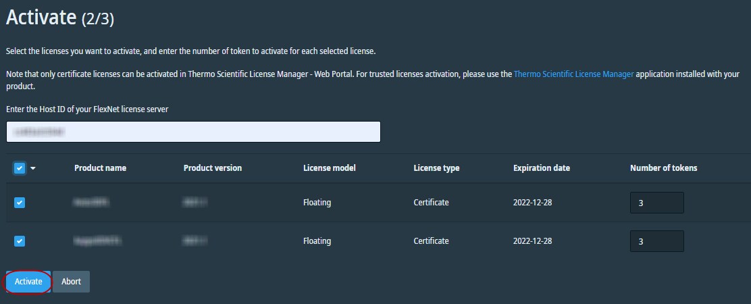The height and width of the screenshot is (304, 751).
Task: Click the Product version column header
Action: (x=212, y=168)
